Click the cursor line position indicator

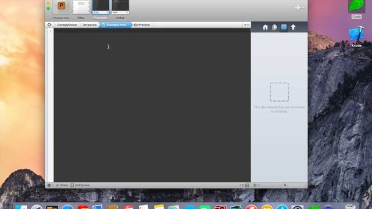[242, 185]
